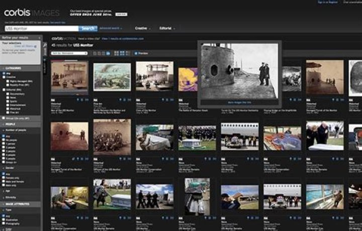This screenshot has height=231, width=362.
Task: Click cart icon under Battle Between Monitor and Merrimac
Action: point(125,100)
